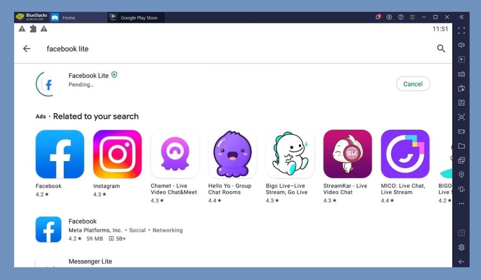The image size is (481, 280).
Task: Take a screenshot with sidebar icon
Action: (x=461, y=117)
